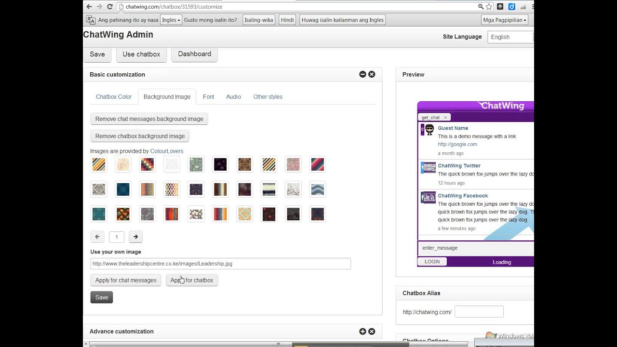617x347 pixels.
Task: Go to previous image page with left arrow
Action: click(97, 237)
